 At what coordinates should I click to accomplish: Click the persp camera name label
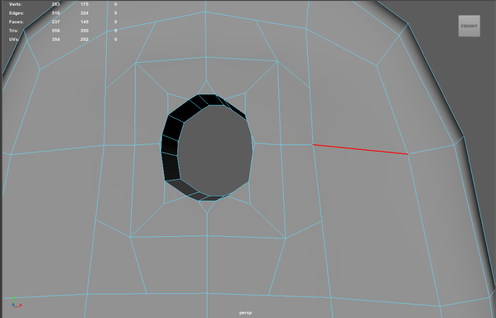tap(246, 313)
